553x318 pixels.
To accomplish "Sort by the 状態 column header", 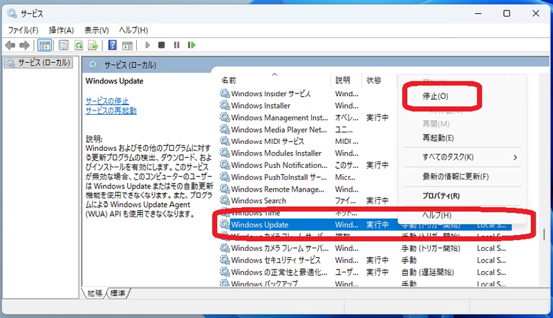I will coord(373,80).
